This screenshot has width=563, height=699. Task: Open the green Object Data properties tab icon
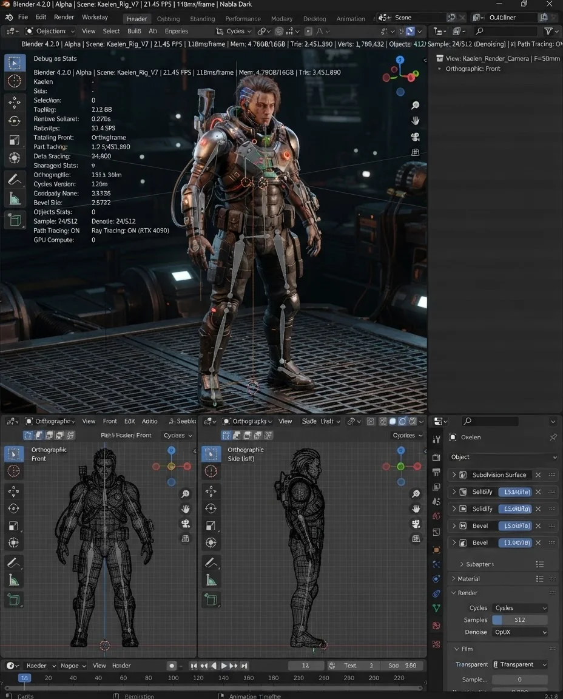pyautogui.click(x=436, y=608)
